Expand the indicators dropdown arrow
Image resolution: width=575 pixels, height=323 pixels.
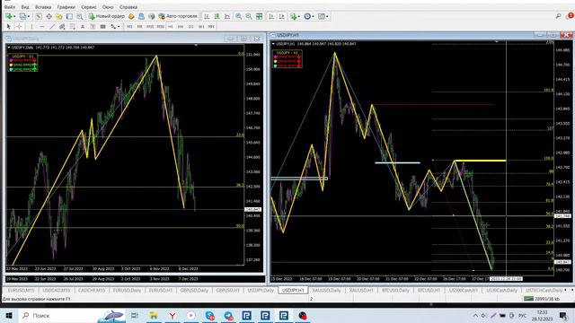click(299, 16)
